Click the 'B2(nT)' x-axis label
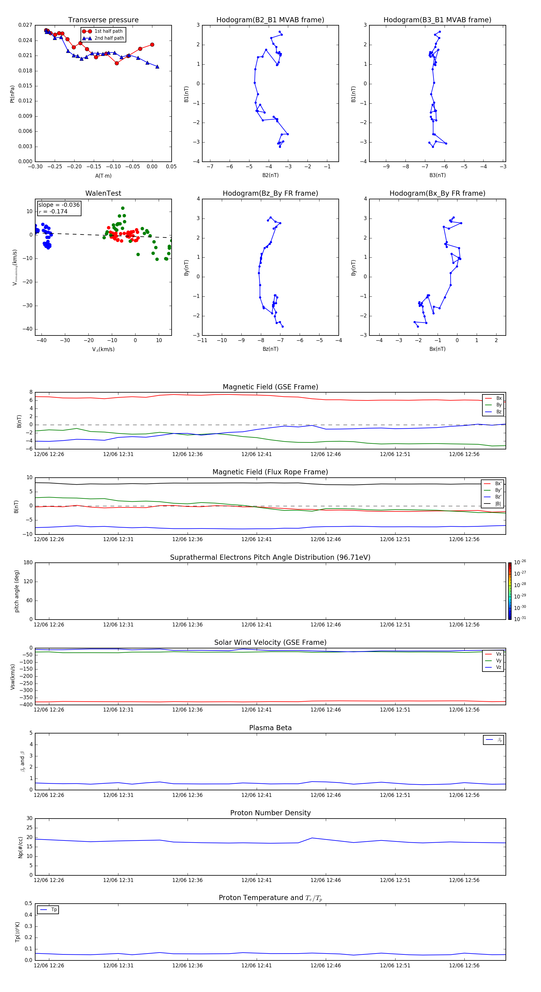The width and height of the screenshot is (541, 992). (x=270, y=175)
